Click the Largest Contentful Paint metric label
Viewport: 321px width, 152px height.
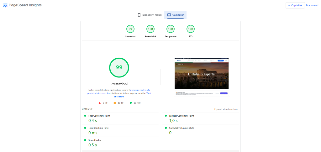pyautogui.click(x=182, y=116)
